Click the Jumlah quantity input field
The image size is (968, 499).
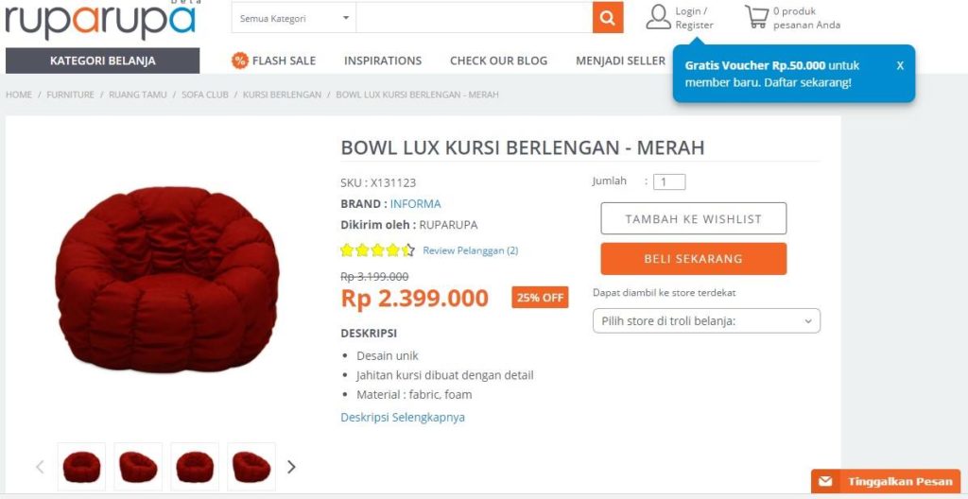pyautogui.click(x=669, y=182)
